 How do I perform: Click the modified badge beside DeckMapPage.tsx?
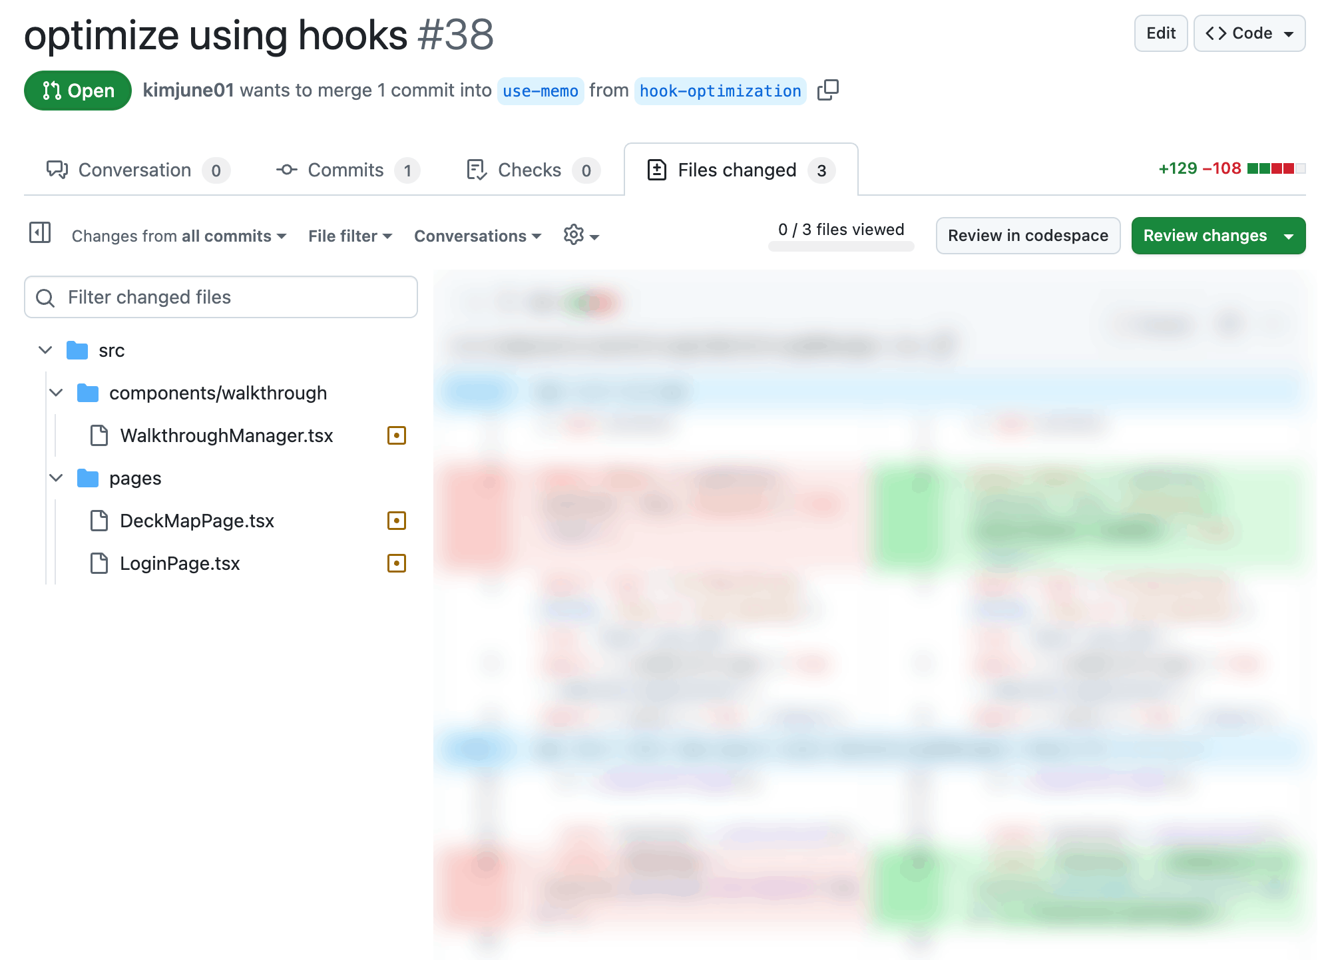396,521
